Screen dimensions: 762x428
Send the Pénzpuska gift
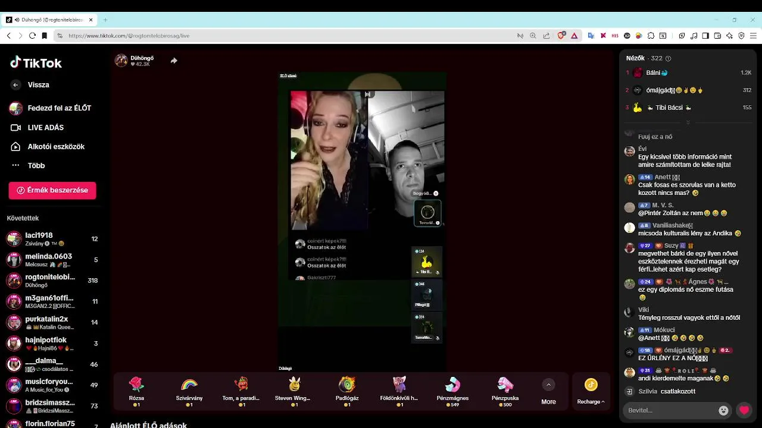click(x=505, y=391)
